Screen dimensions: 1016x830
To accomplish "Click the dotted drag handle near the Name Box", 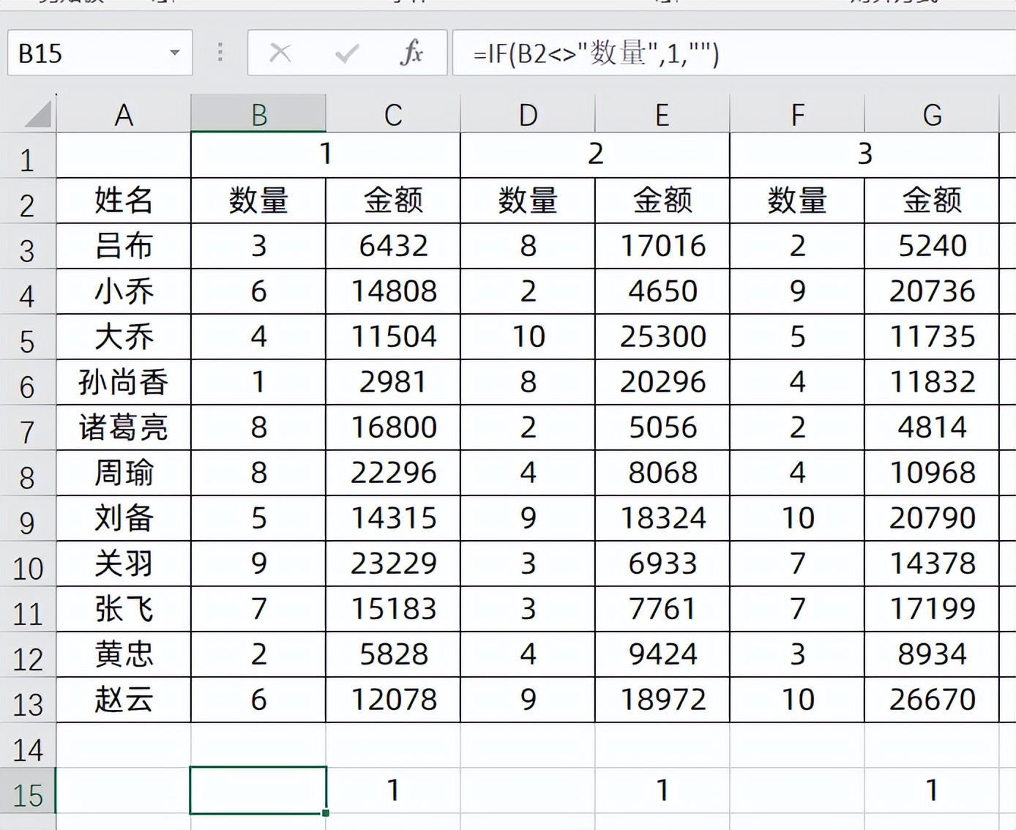I will coord(220,52).
